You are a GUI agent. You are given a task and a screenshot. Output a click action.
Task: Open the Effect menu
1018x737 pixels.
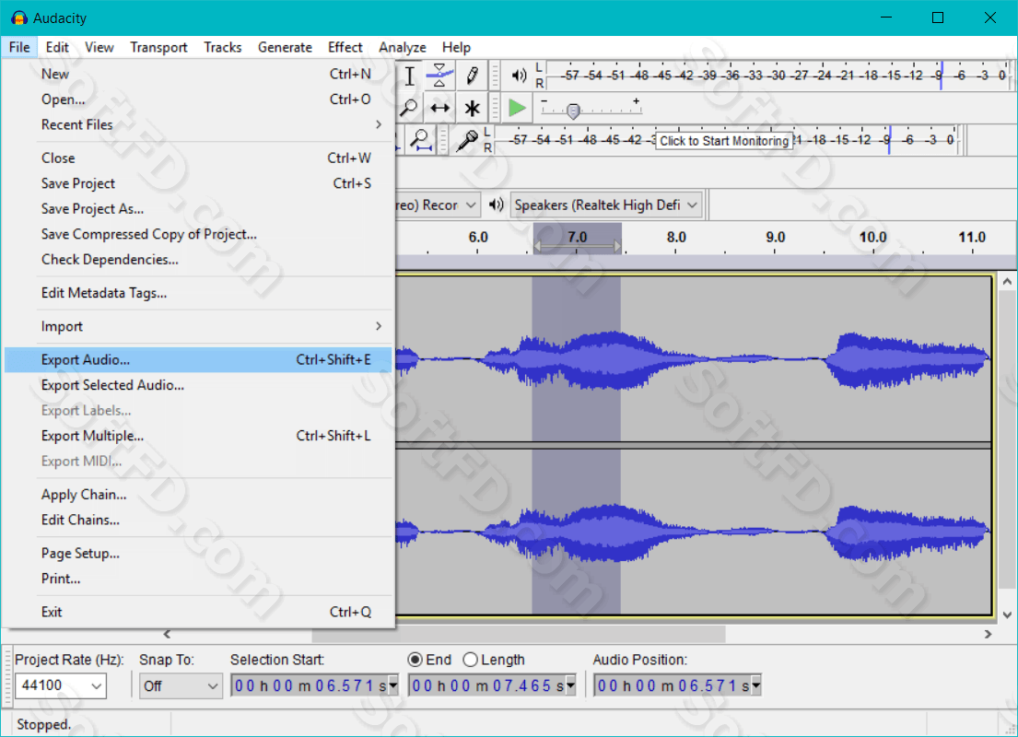(345, 47)
